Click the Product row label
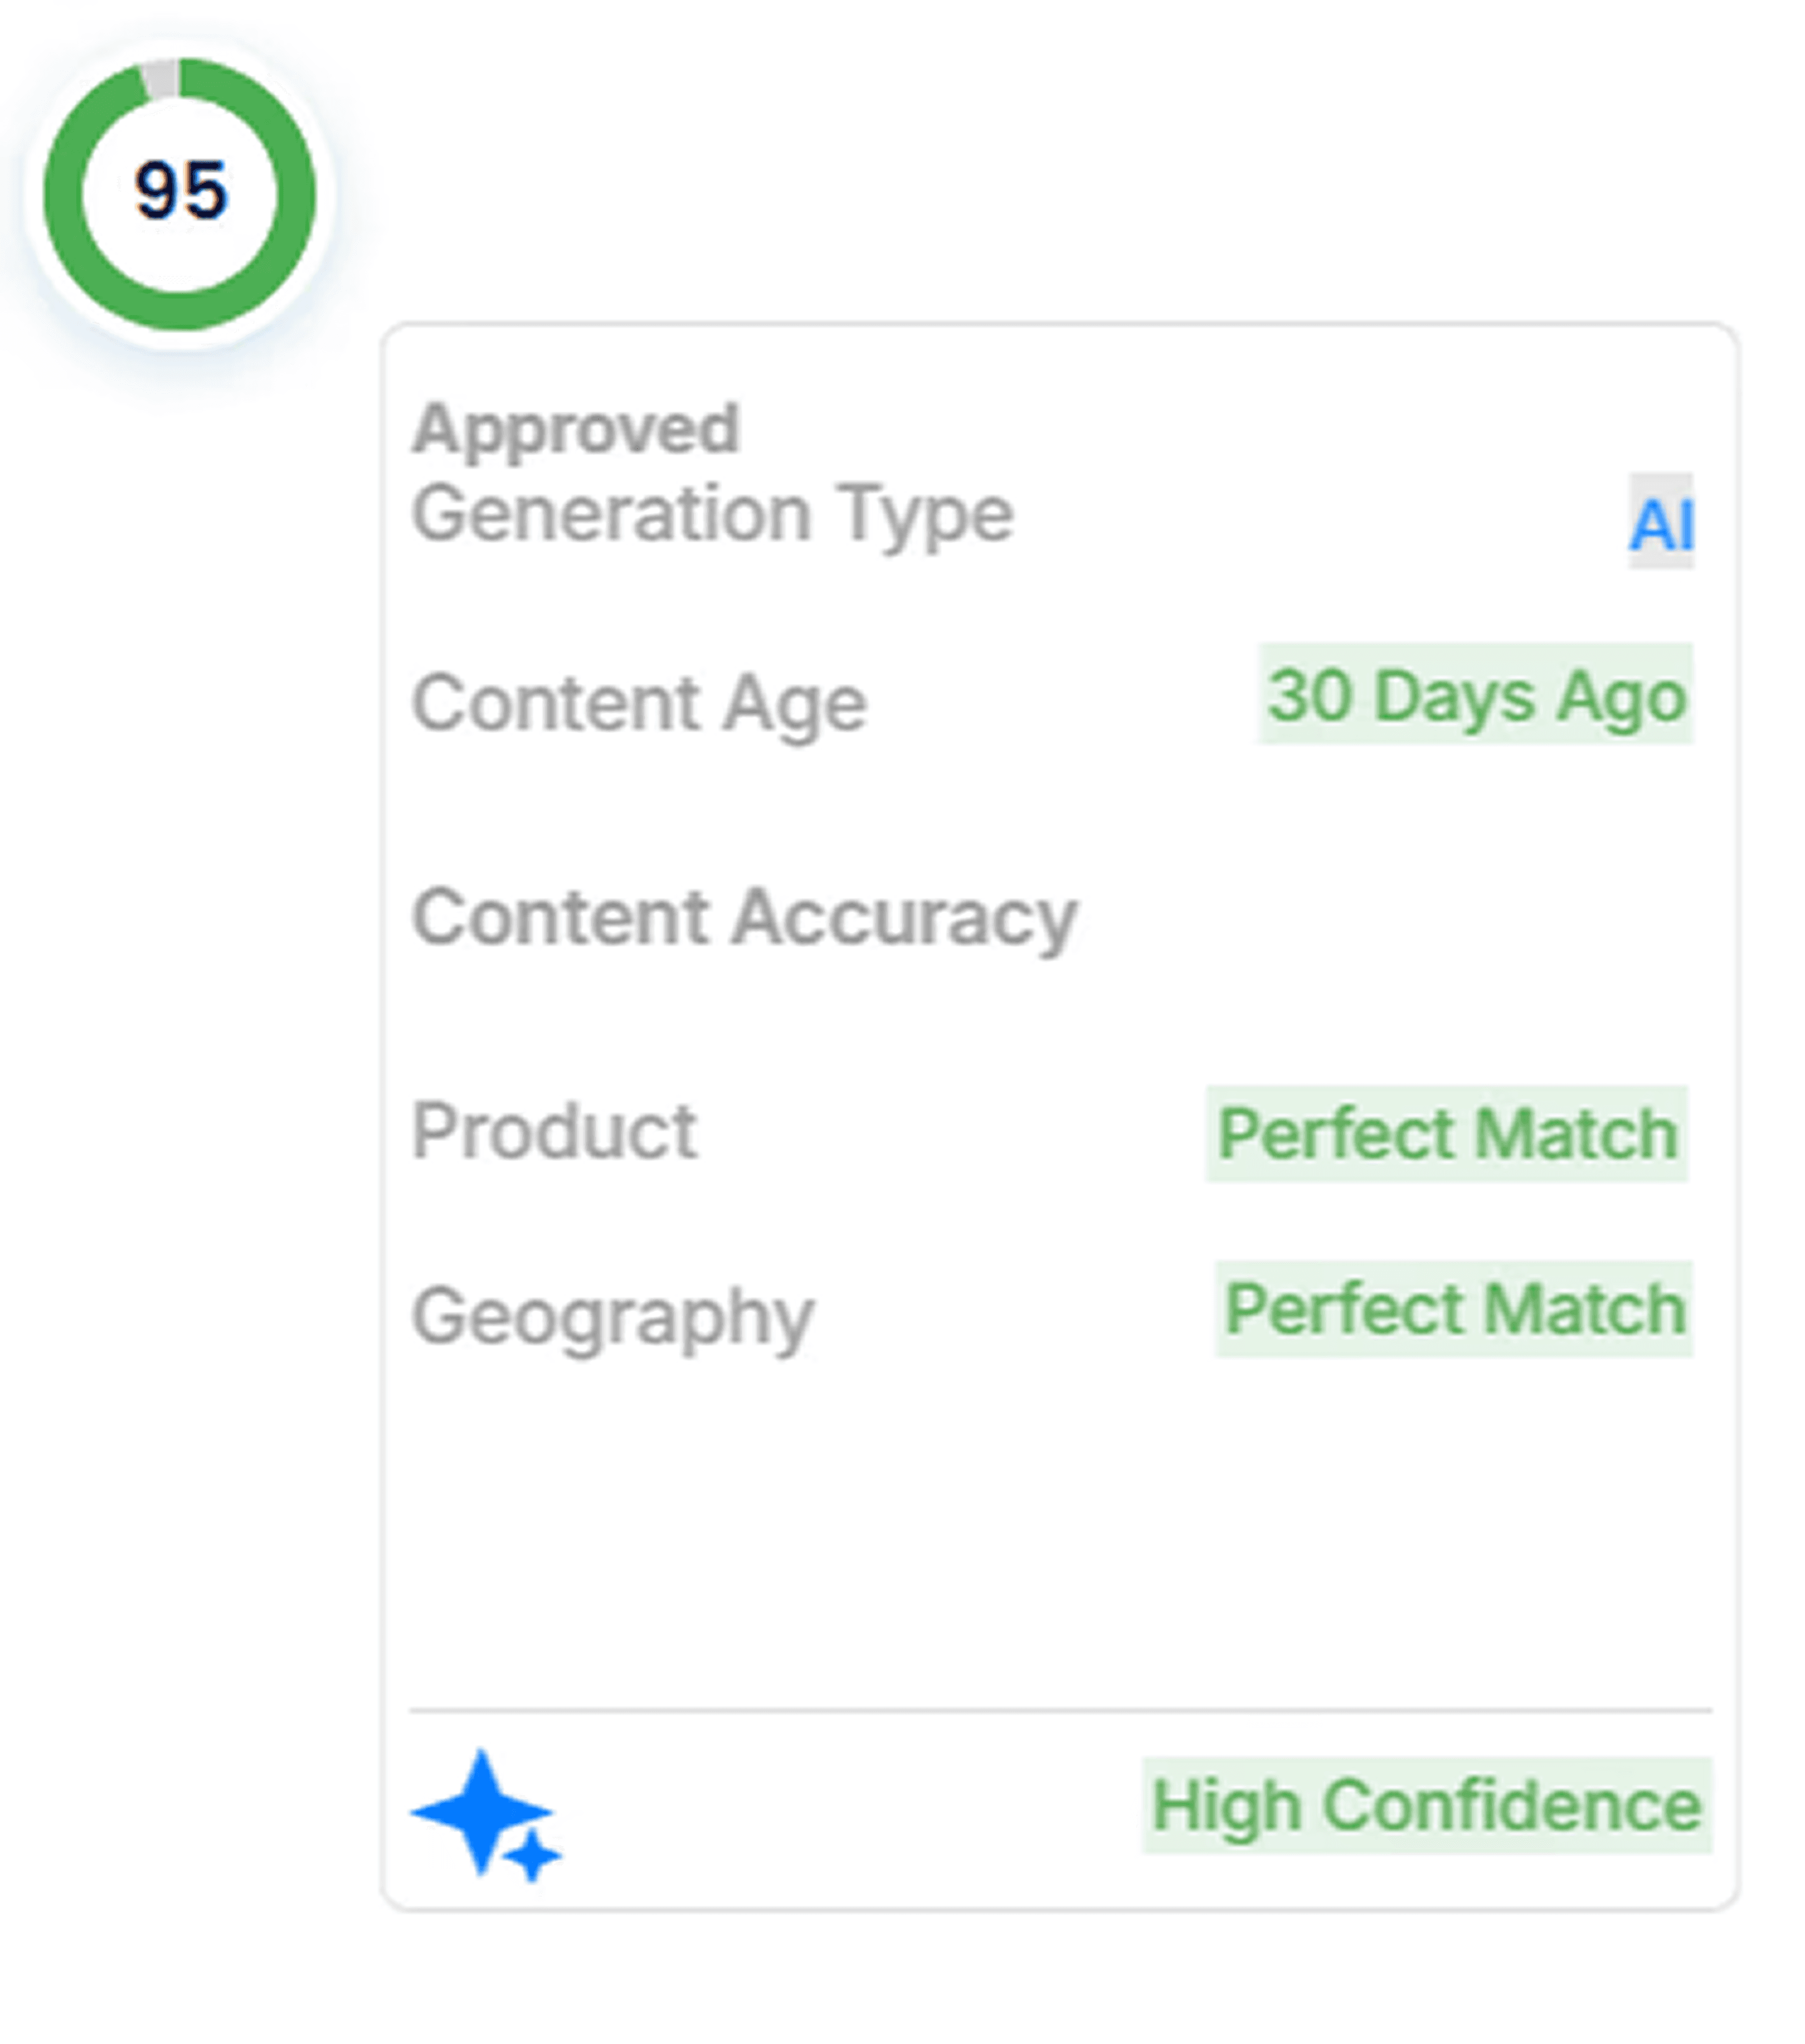The width and height of the screenshot is (1805, 2044). (554, 1132)
